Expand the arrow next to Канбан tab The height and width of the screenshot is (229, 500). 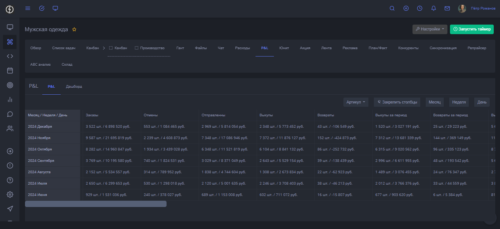point(104,48)
